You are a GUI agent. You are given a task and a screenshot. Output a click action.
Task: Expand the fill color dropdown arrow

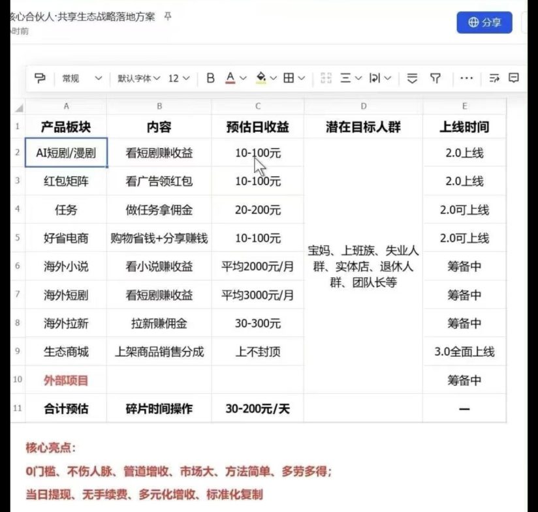click(x=273, y=78)
